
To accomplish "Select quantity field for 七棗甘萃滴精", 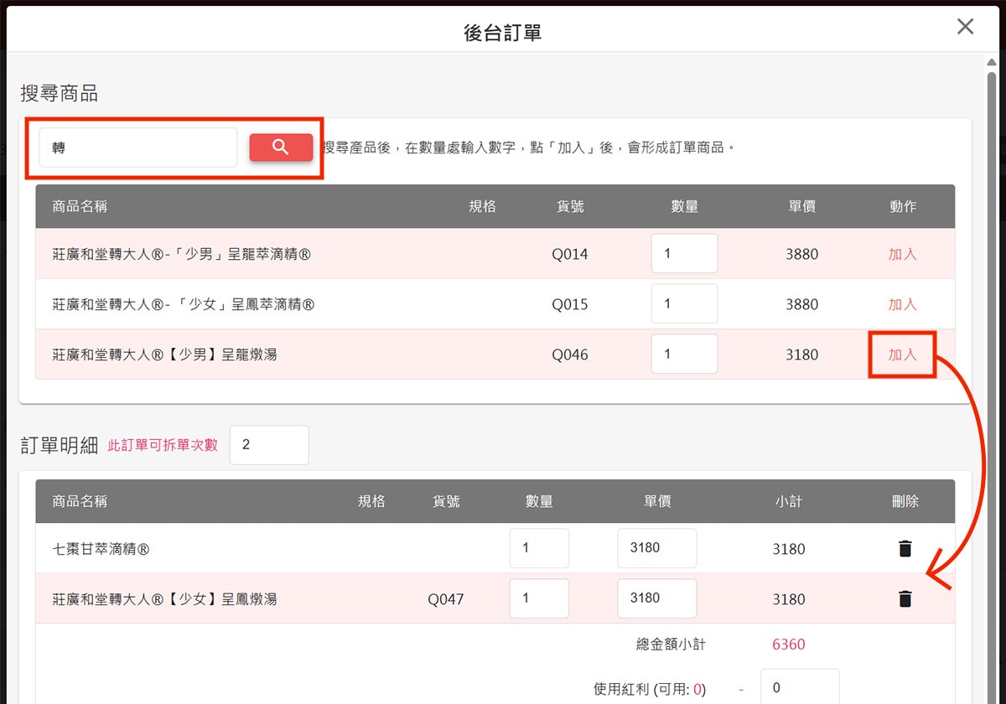I will tap(539, 549).
